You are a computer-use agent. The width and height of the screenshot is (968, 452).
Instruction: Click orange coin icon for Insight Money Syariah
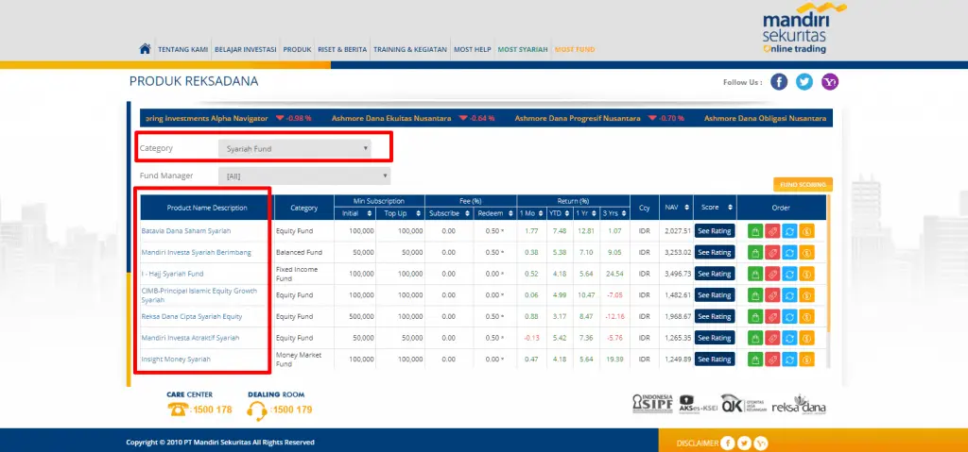point(807,359)
